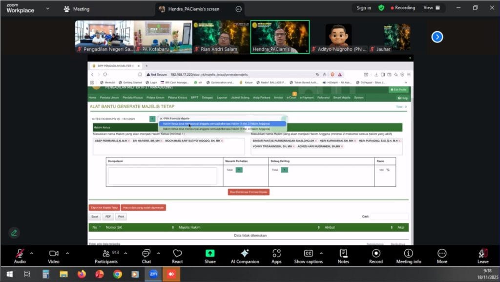The image size is (500, 282).
Task: Select Hendra_PACiamis's screen tab
Action: pyautogui.click(x=193, y=9)
